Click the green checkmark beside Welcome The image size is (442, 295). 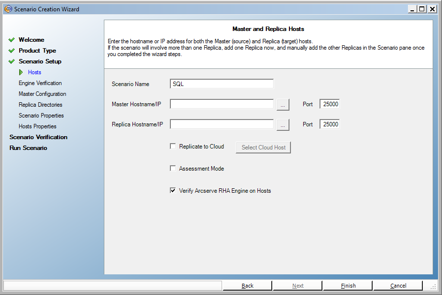tap(11, 40)
